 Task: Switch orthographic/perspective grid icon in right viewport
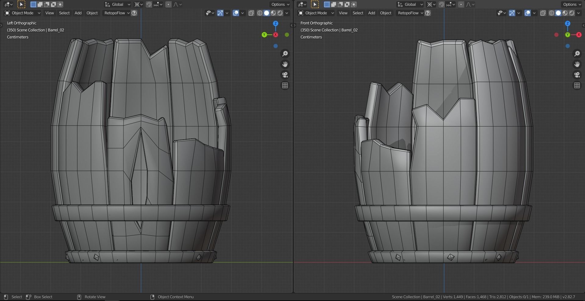pyautogui.click(x=577, y=85)
